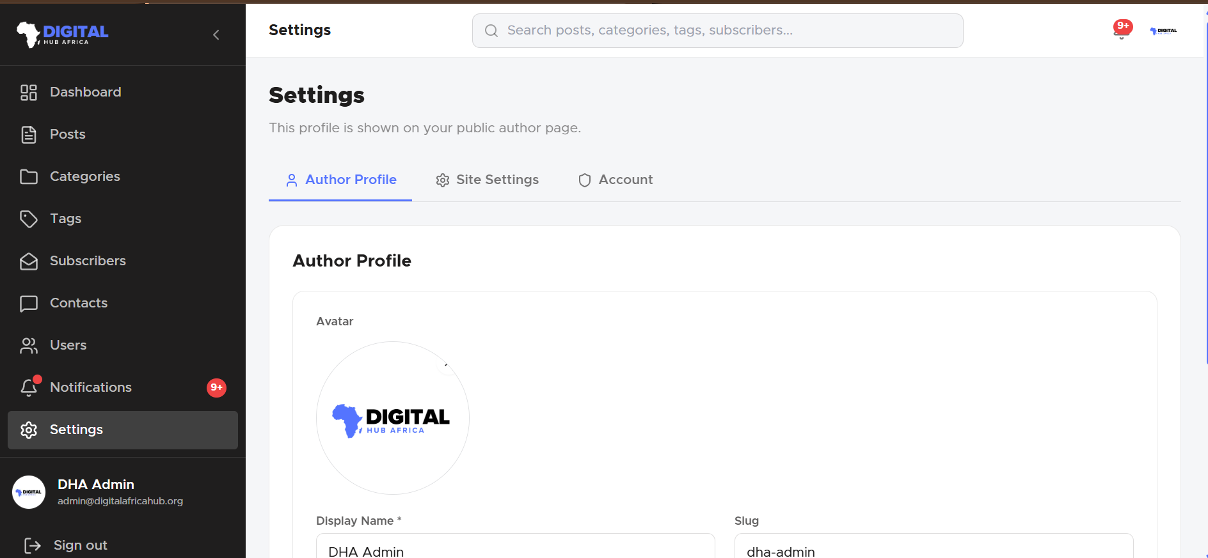Click the Posts document icon

(29, 135)
